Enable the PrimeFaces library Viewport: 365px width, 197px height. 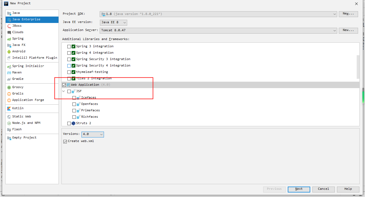[x=74, y=110]
